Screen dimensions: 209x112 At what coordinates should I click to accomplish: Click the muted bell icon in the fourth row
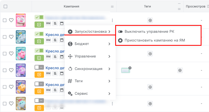tap(55, 73)
